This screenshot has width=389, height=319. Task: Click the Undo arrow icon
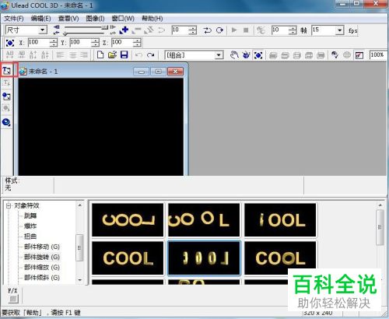139,55
